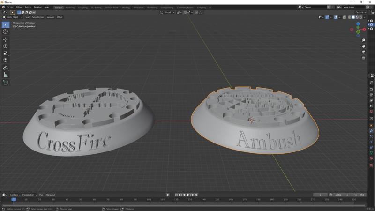
Task: Select the Annotate pencil tool
Action: (6, 68)
